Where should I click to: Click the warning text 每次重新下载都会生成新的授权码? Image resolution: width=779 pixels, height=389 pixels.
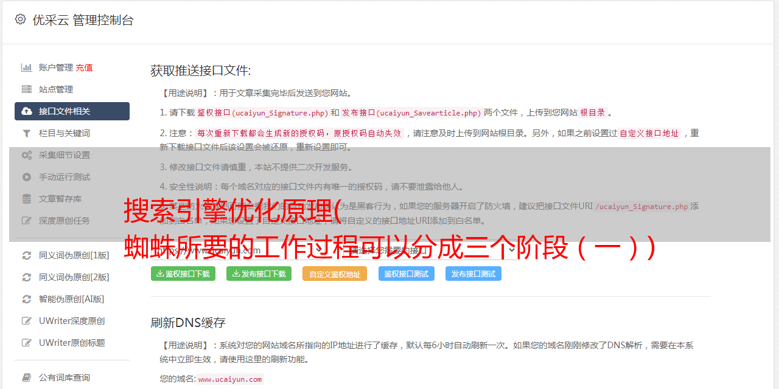click(262, 133)
